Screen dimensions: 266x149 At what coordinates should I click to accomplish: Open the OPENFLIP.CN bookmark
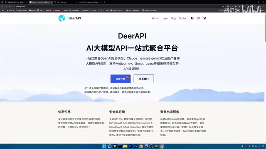[149, 10]
